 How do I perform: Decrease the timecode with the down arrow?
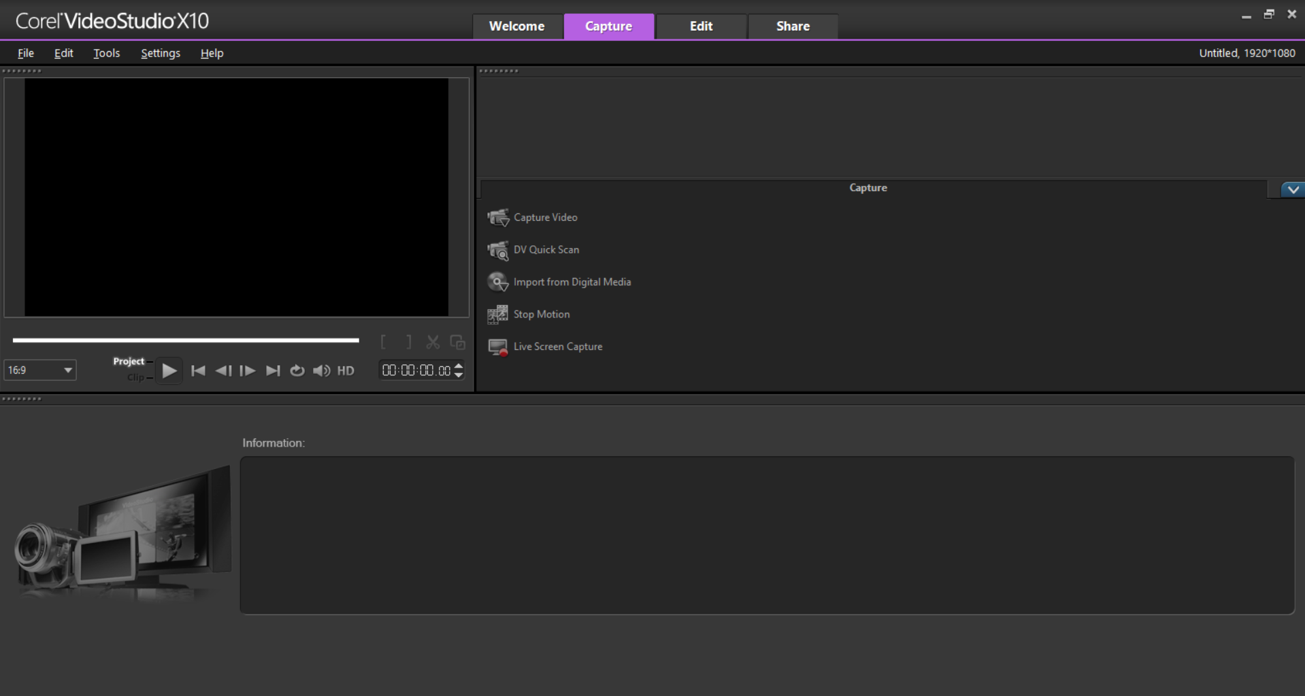459,375
